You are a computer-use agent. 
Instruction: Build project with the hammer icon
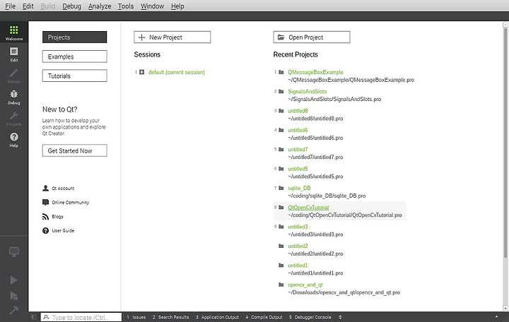pyautogui.click(x=13, y=310)
